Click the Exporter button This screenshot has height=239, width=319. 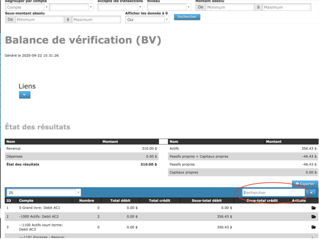[305, 184]
